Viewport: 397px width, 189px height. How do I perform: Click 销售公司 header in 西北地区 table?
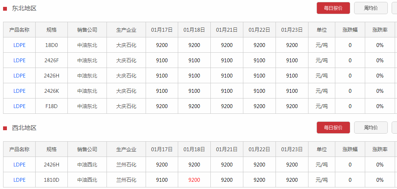[x=87, y=149]
